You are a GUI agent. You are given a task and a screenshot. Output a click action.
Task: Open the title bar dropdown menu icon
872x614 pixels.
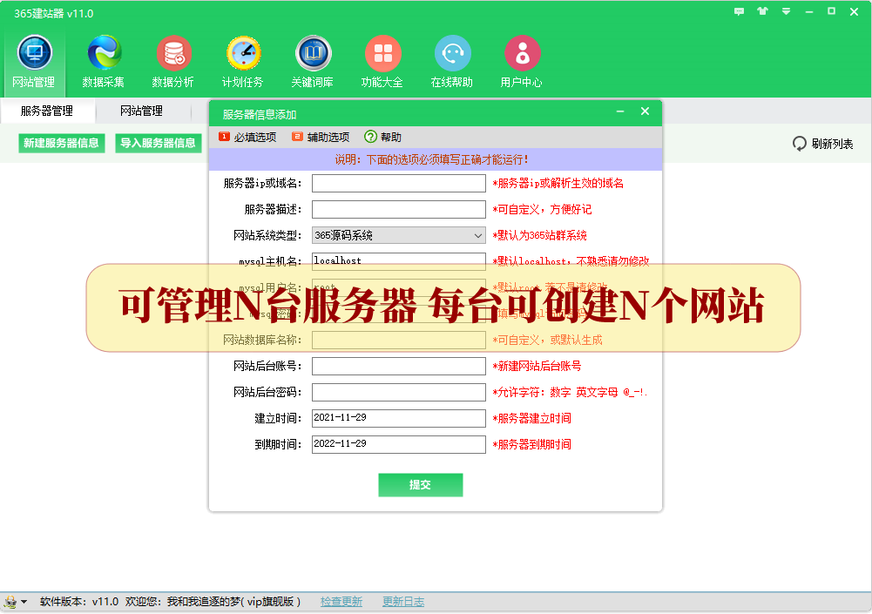(x=786, y=11)
